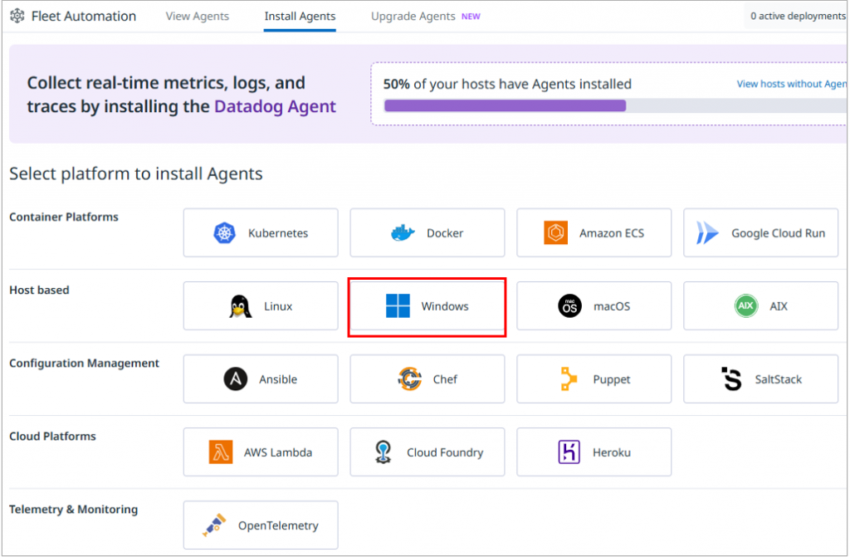Click the Amazon ECS hexagon icon
Viewport: 850px width, 557px height.
point(554,232)
